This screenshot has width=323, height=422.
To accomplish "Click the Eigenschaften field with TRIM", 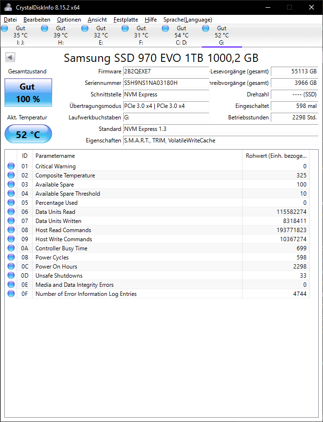I will [220, 141].
